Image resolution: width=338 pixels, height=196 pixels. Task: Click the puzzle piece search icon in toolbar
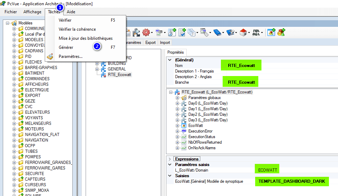[x=136, y=32]
